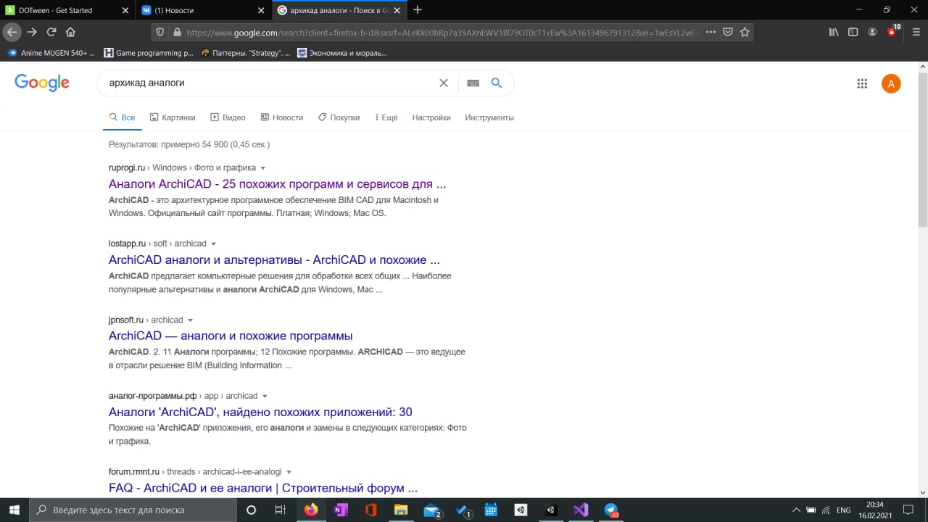Open the Ещё more-filters dropdown

click(386, 117)
